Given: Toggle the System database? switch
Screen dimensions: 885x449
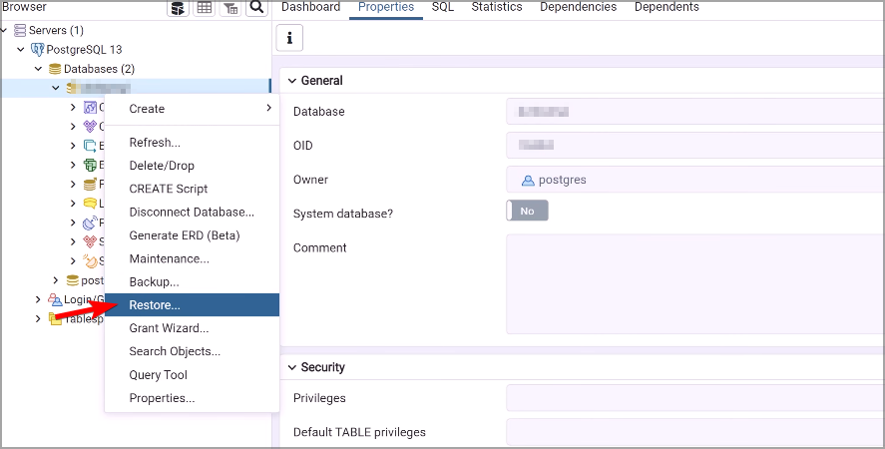Looking at the screenshot, I should 527,211.
